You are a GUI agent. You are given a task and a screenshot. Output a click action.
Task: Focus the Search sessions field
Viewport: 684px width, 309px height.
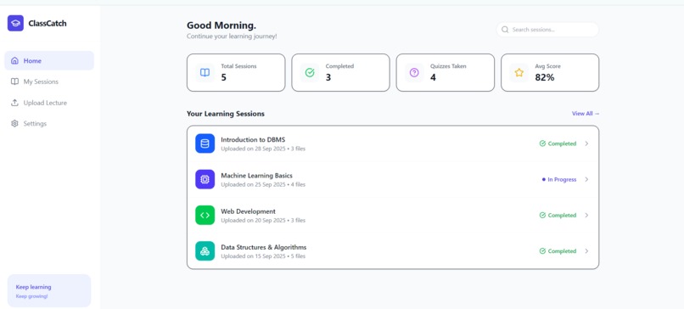[x=547, y=30]
